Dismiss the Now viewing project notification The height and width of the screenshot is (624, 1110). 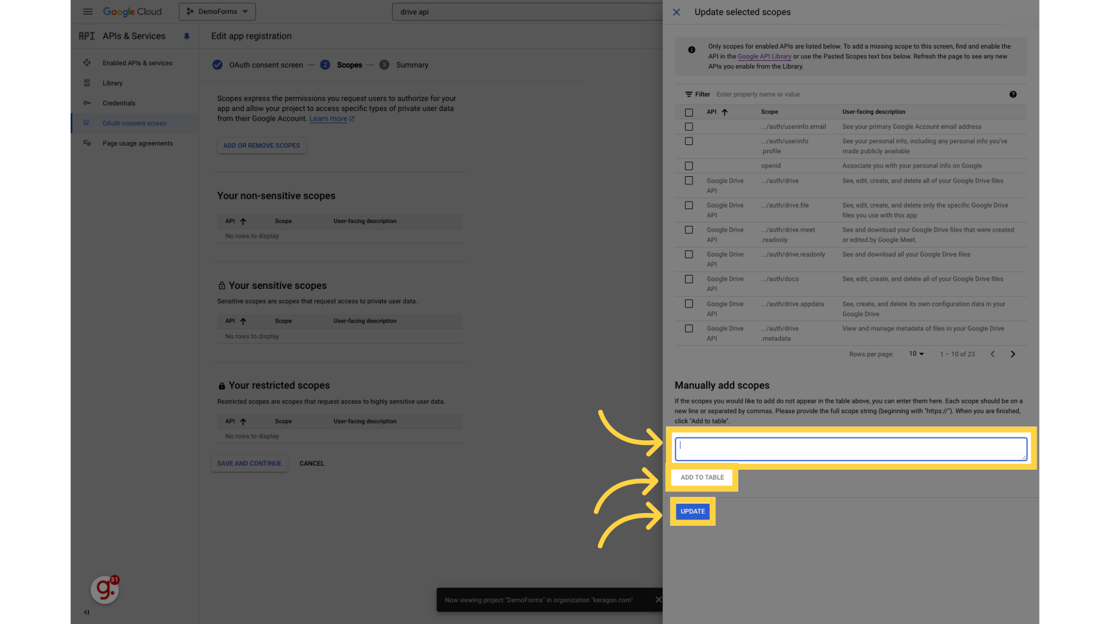[x=658, y=600]
